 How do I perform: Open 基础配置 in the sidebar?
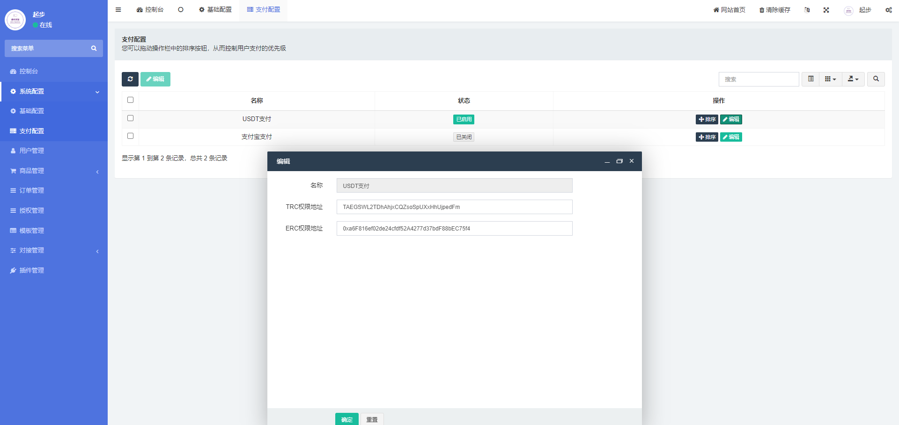pos(54,111)
